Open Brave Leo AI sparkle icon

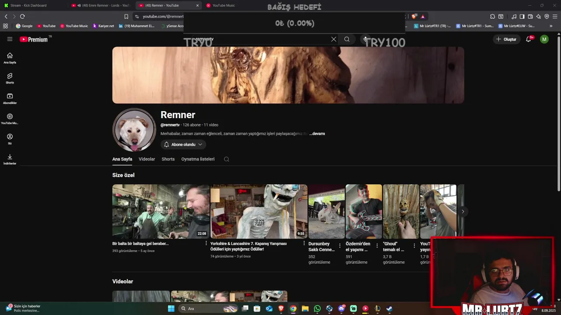click(x=539, y=17)
